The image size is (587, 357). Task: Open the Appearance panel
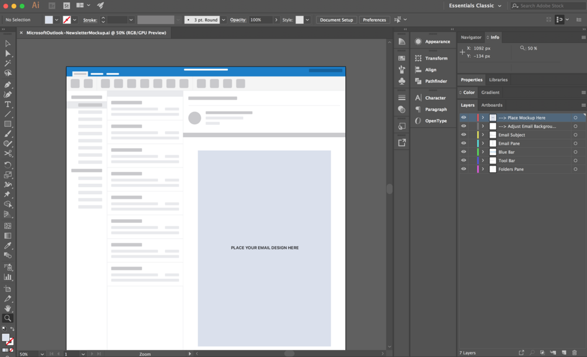pos(432,41)
